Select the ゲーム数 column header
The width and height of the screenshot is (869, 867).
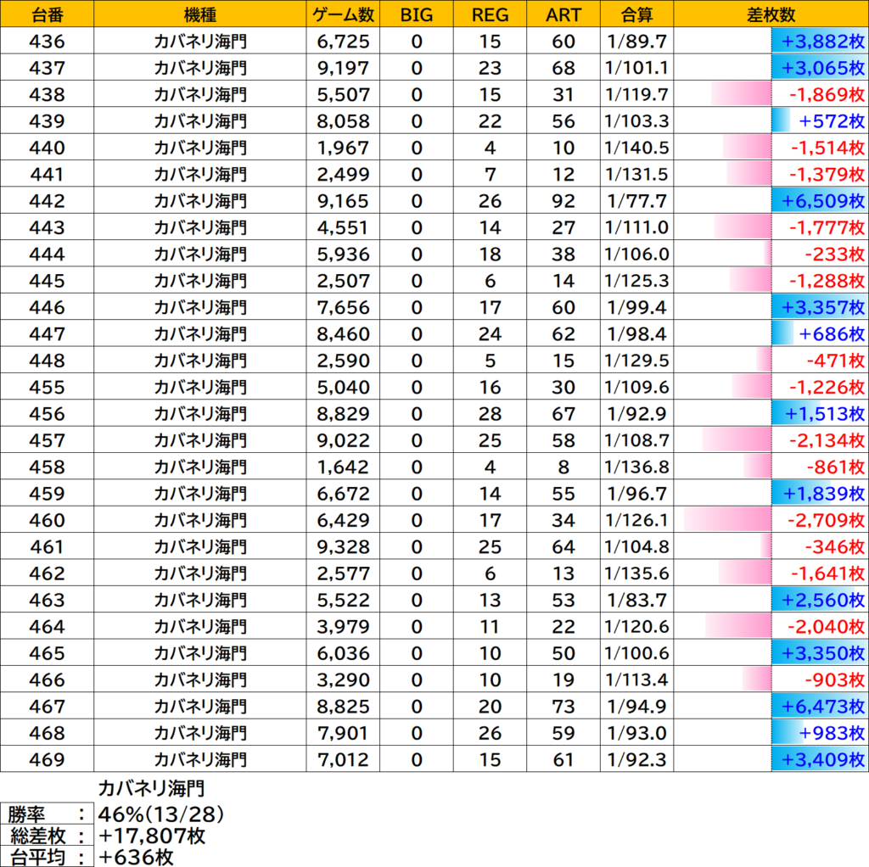343,14
